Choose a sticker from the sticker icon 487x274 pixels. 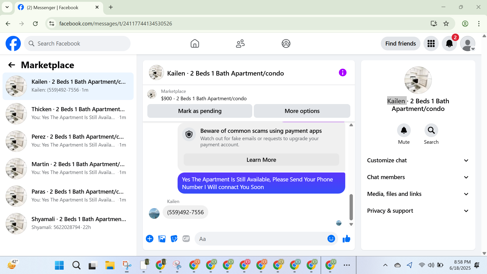point(174,239)
